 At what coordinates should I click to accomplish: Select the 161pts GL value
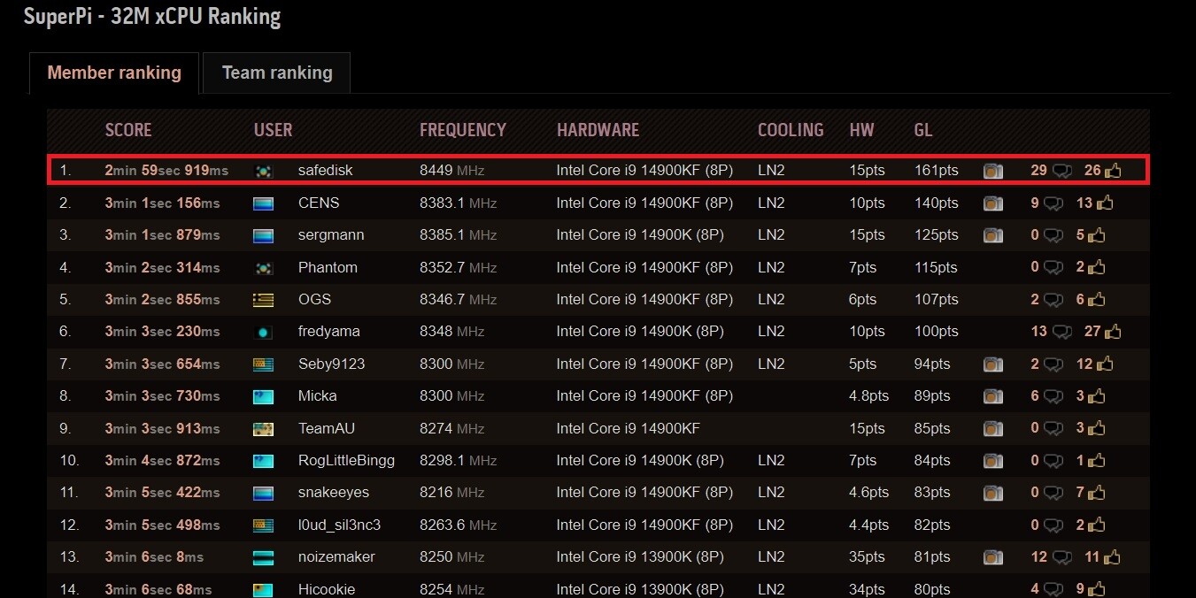(x=936, y=171)
